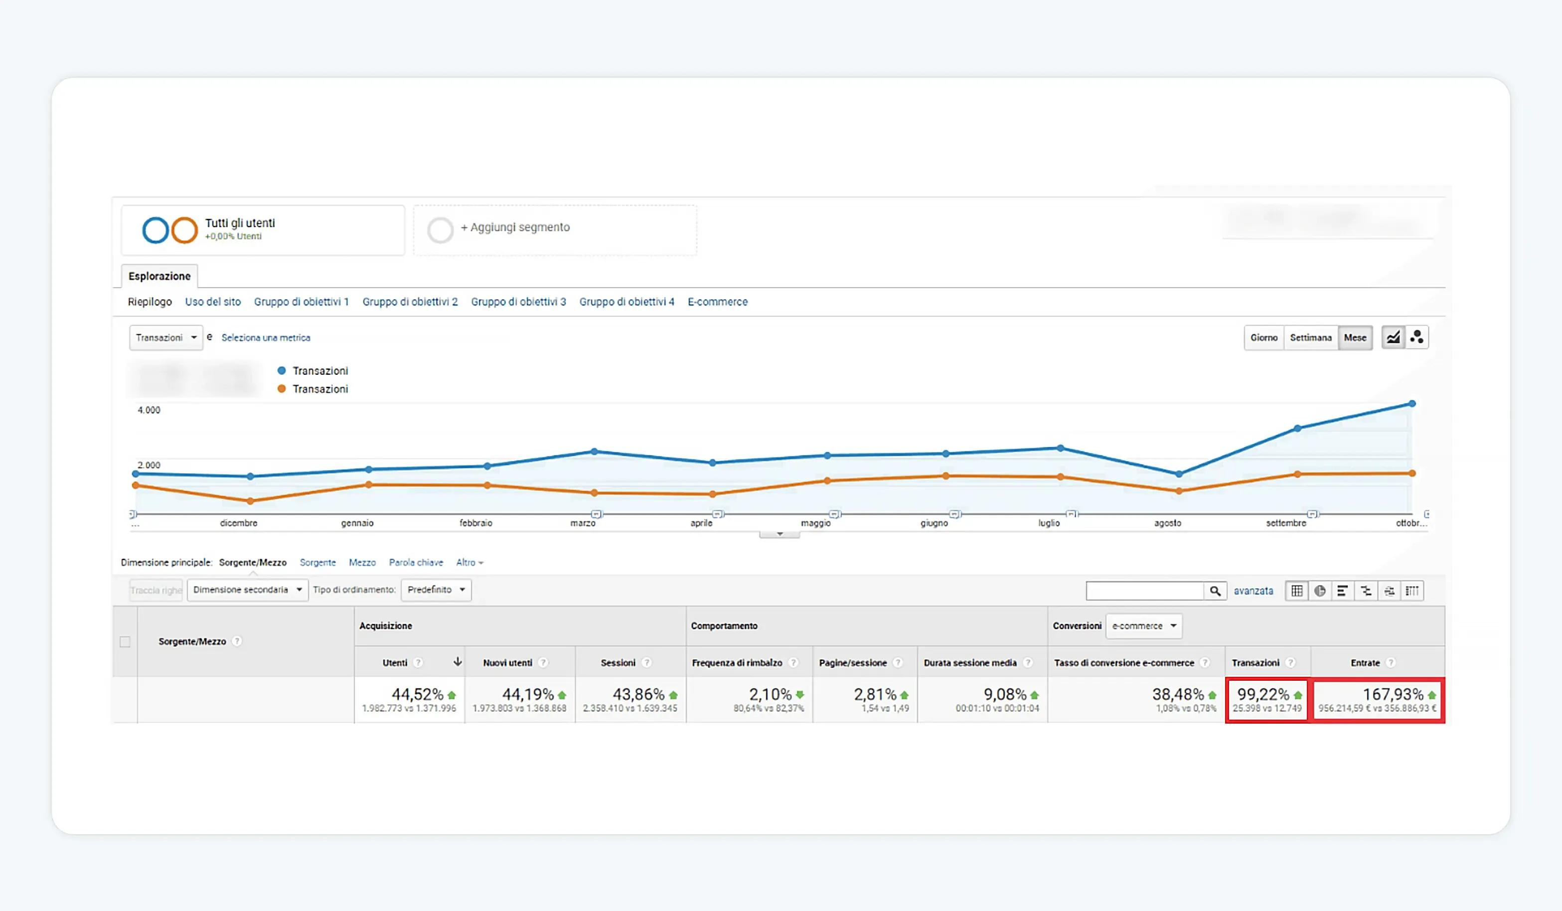Viewport: 1562px width, 911px height.
Task: Switch to motion chart bubbles icon
Action: pos(1416,338)
